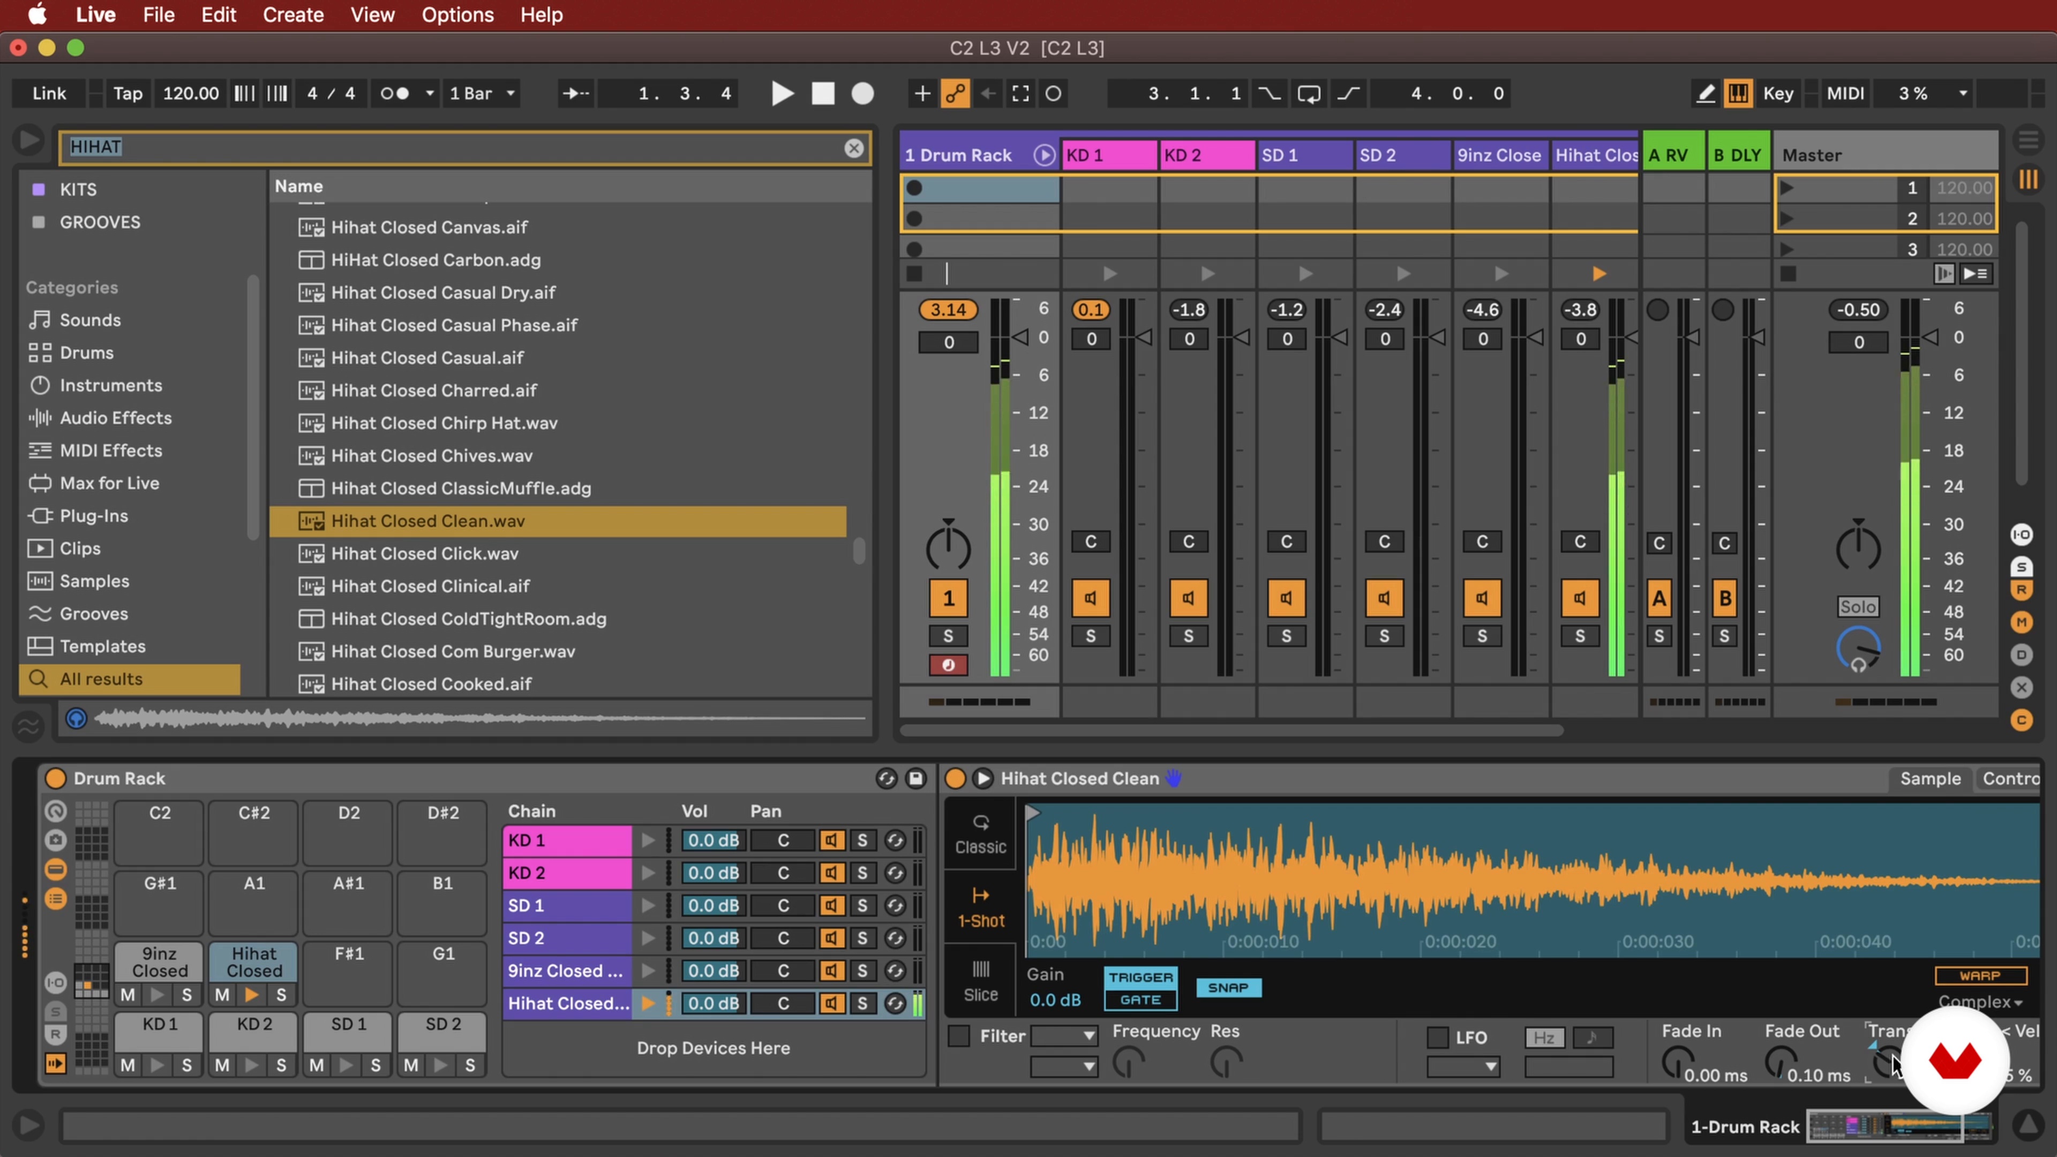Open the Create menu

(293, 14)
